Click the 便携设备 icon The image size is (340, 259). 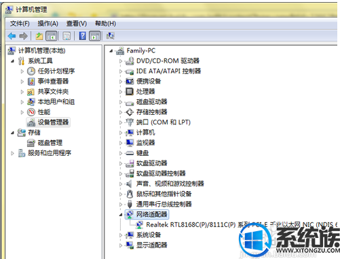click(x=130, y=81)
